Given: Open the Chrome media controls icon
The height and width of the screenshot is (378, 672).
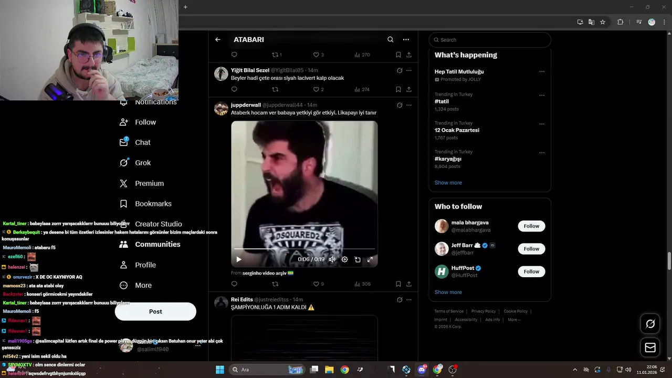Looking at the screenshot, I should point(639,22).
